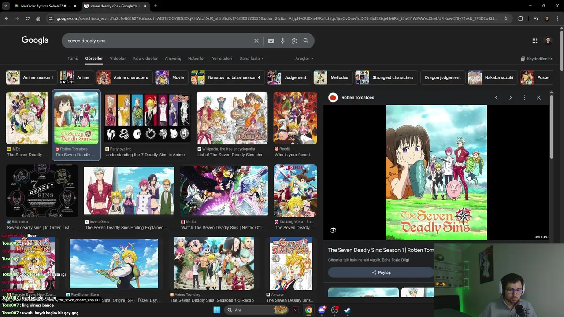Screen dimensions: 564x317
Task: Select the Nakaba suzuki chip
Action: point(493,77)
